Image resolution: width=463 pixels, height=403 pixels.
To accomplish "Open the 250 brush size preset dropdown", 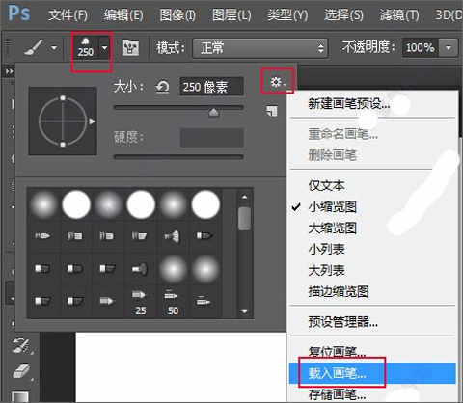I will click(104, 48).
